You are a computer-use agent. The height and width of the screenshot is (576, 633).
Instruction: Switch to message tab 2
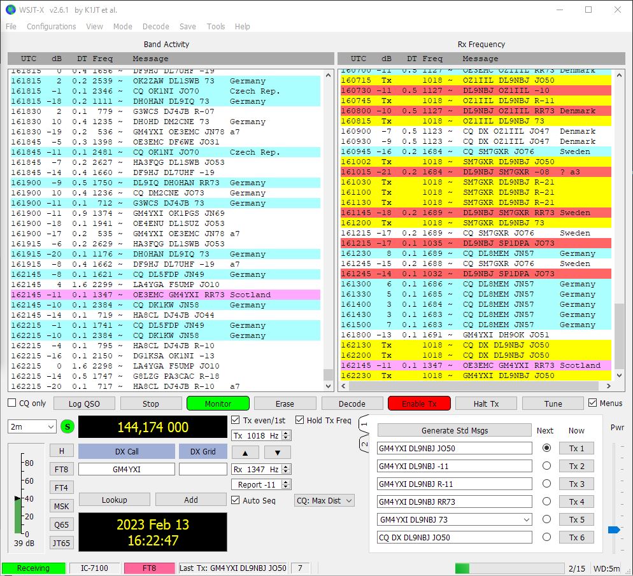pos(364,444)
